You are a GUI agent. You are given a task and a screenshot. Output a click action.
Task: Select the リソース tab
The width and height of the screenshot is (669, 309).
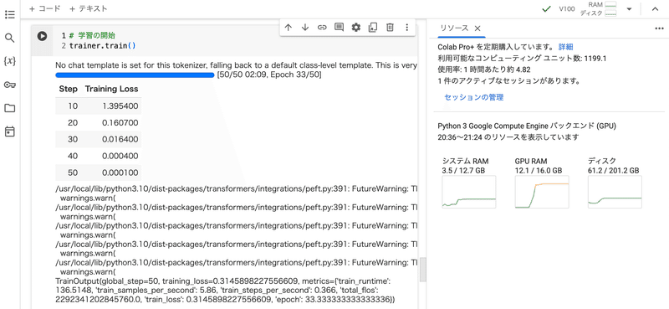(x=454, y=28)
